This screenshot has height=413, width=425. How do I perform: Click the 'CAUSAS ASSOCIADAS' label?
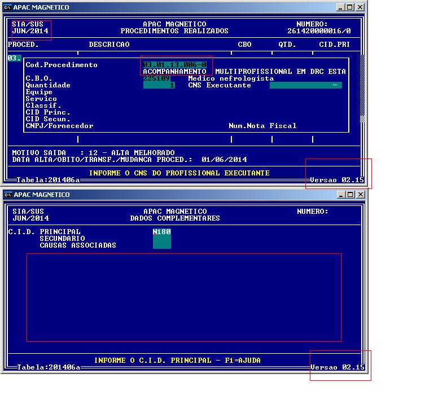pyautogui.click(x=78, y=245)
